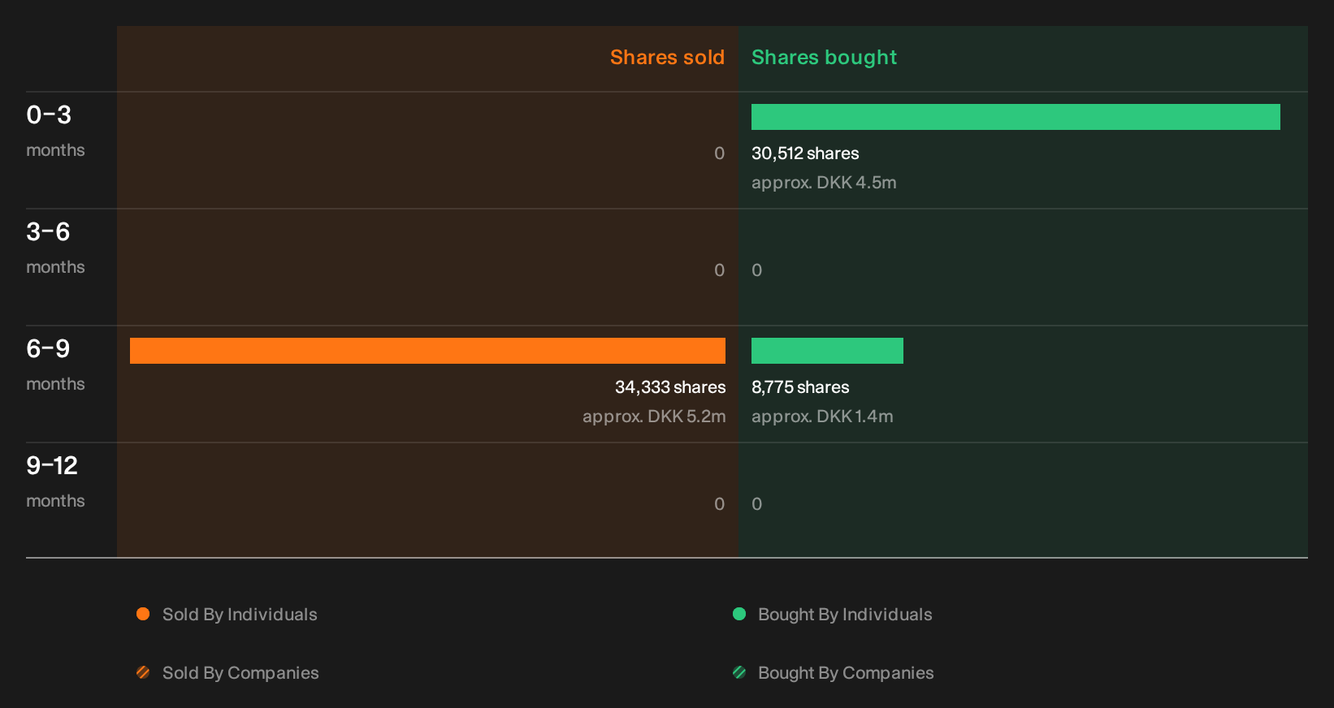Click the green bar for 0-3 months

point(1016,117)
